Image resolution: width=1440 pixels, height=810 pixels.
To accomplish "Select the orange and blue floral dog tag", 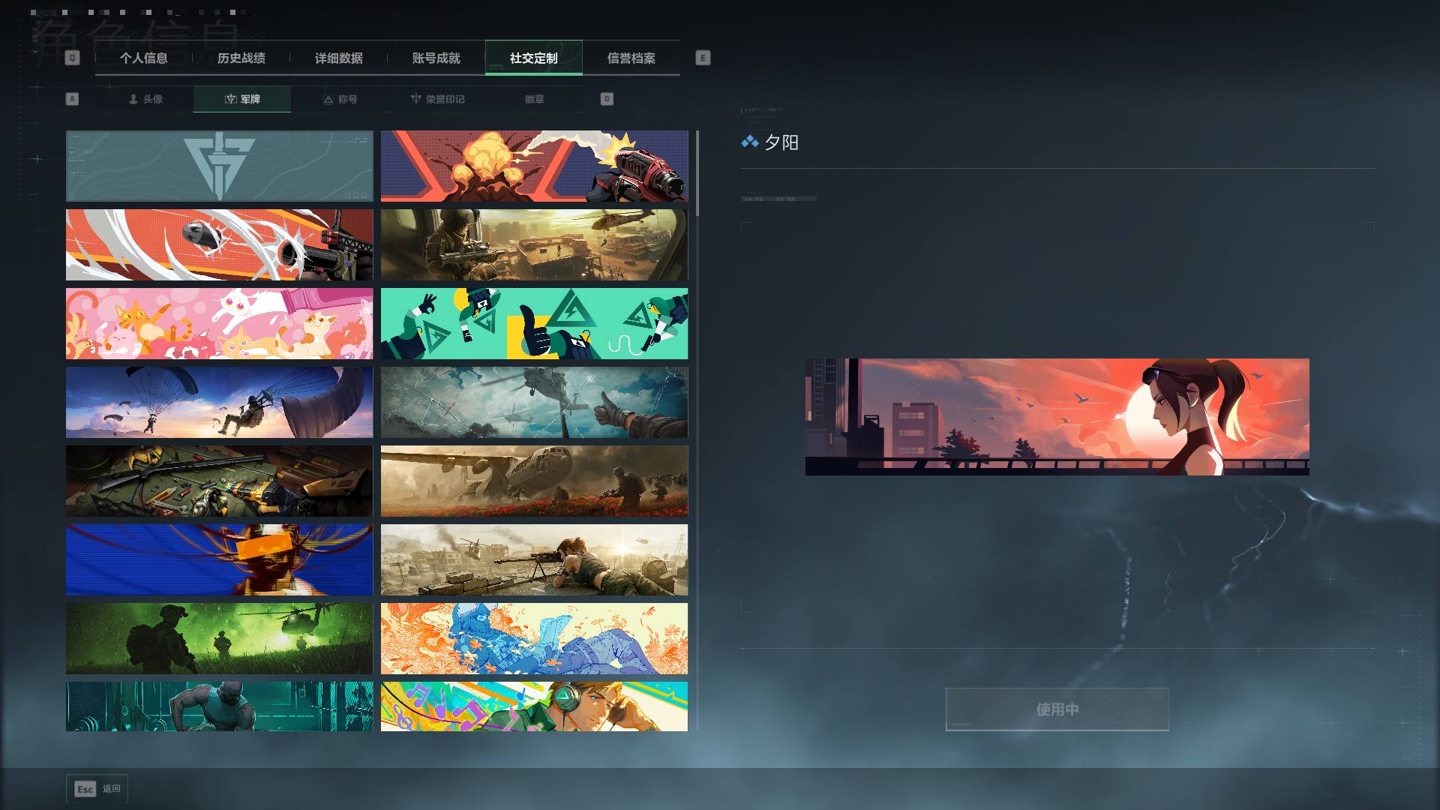I will 534,638.
